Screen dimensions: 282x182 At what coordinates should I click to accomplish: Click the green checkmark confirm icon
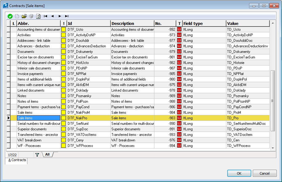pos(10,16)
